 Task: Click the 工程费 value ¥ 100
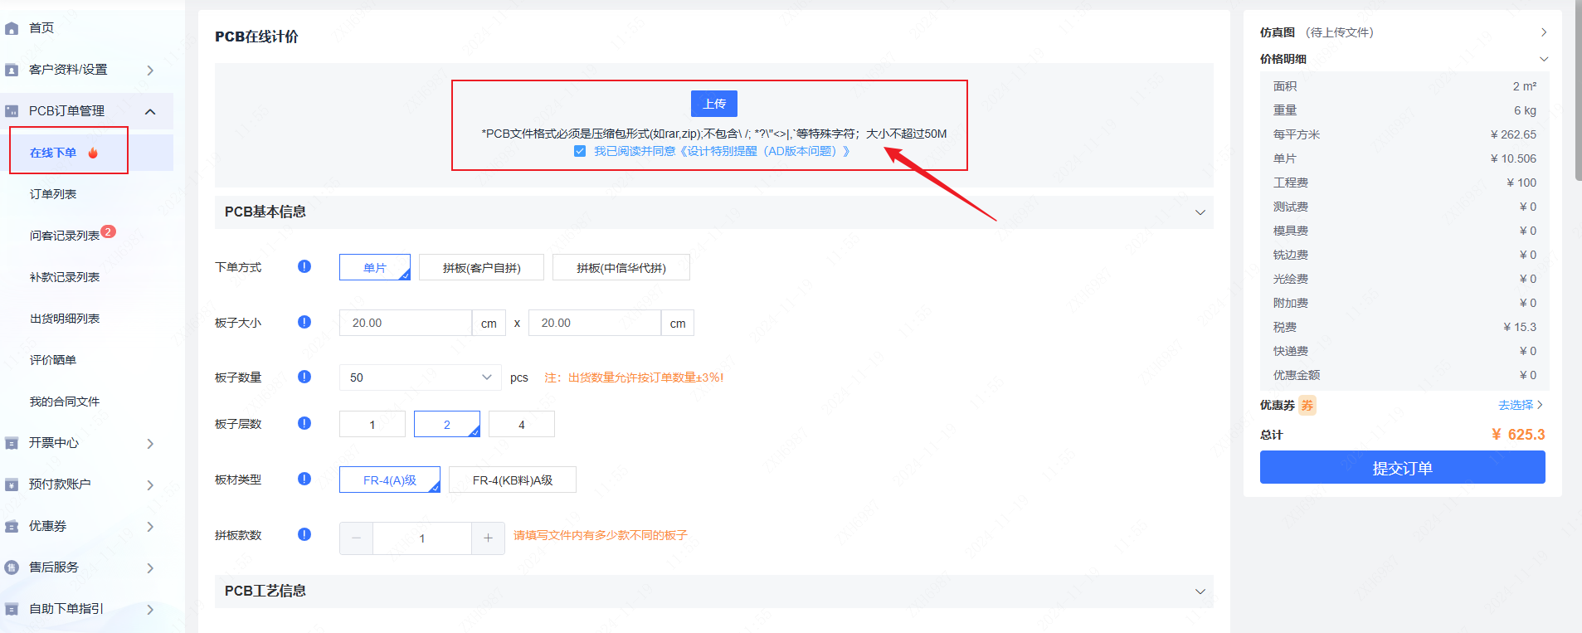1521,183
